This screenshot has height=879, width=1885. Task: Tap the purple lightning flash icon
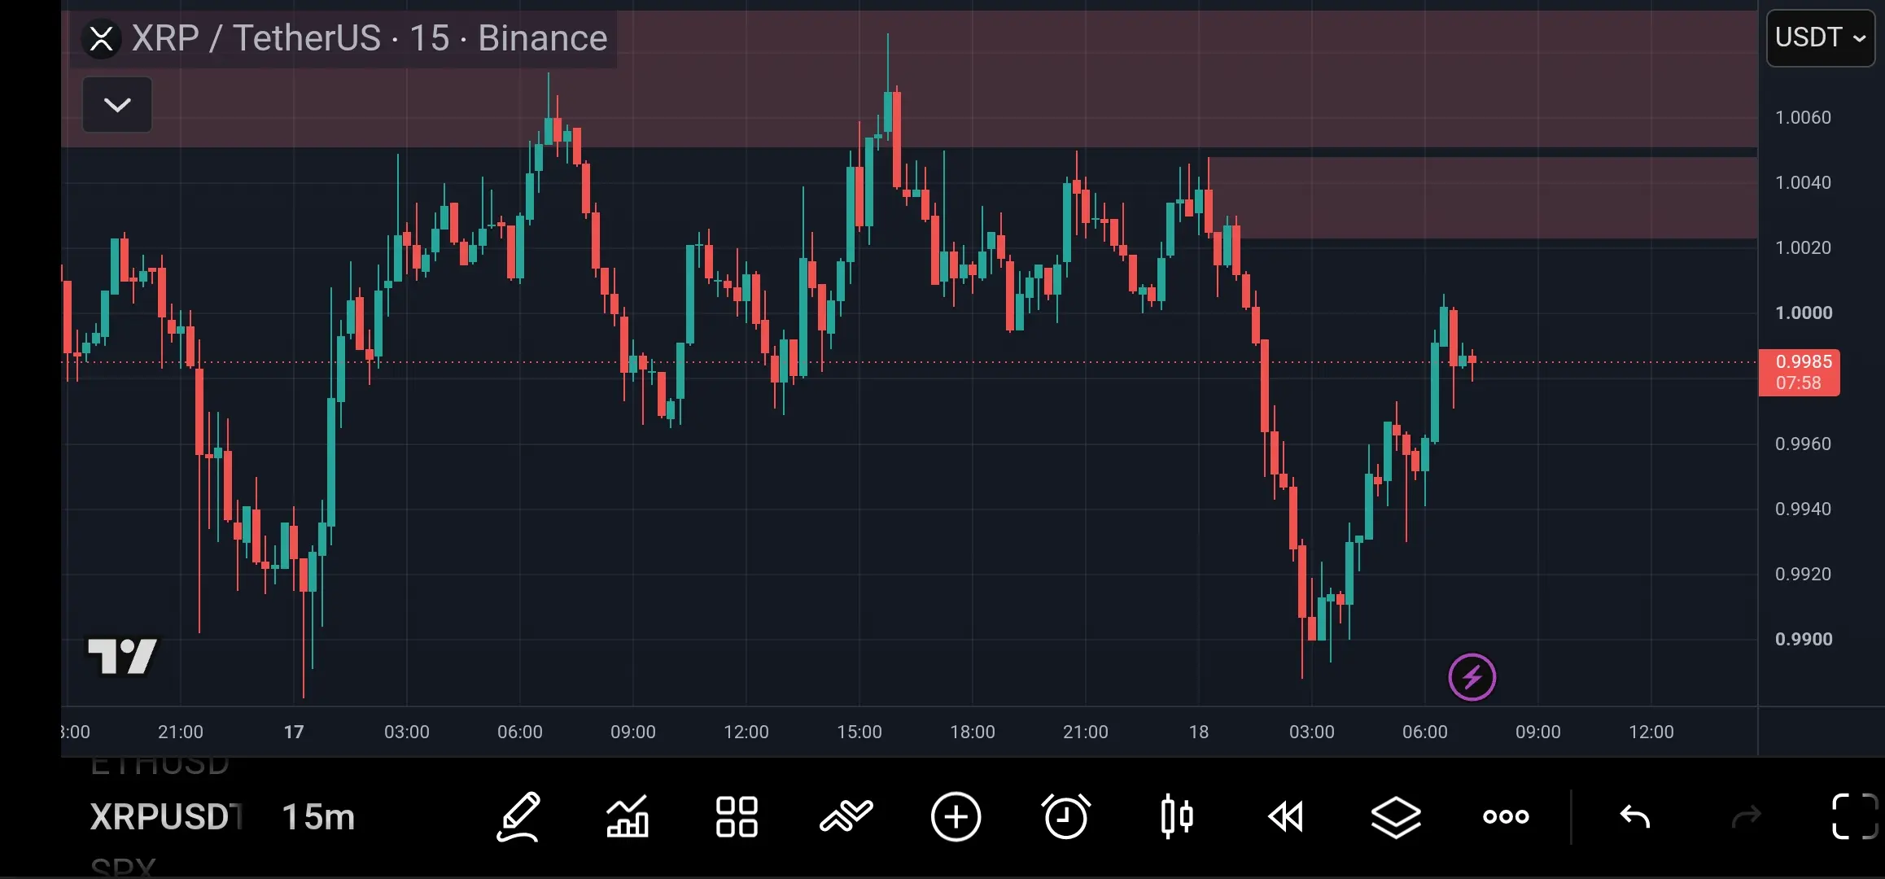1472,677
